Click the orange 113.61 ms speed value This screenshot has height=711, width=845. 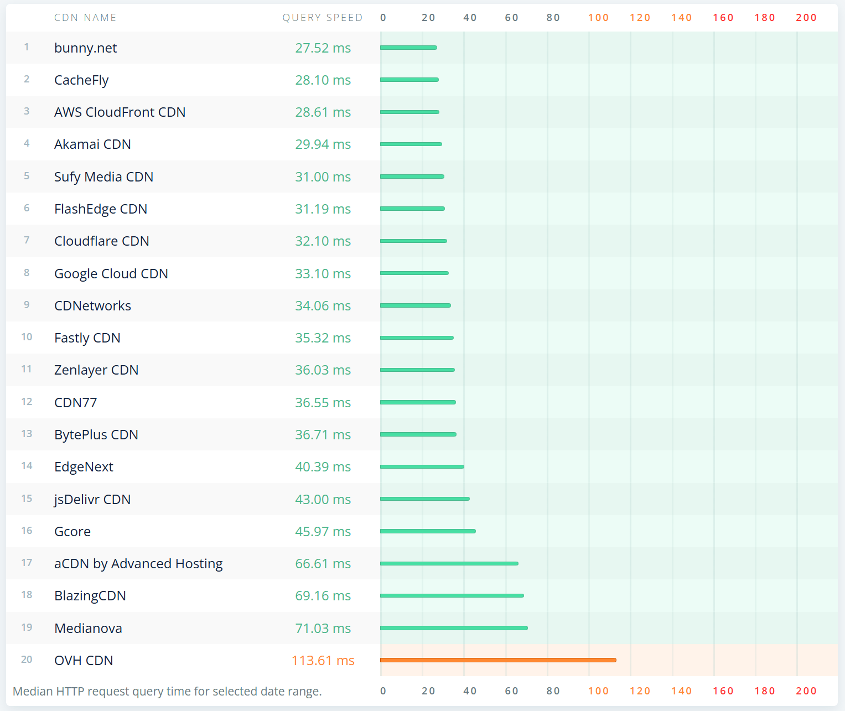tap(323, 661)
